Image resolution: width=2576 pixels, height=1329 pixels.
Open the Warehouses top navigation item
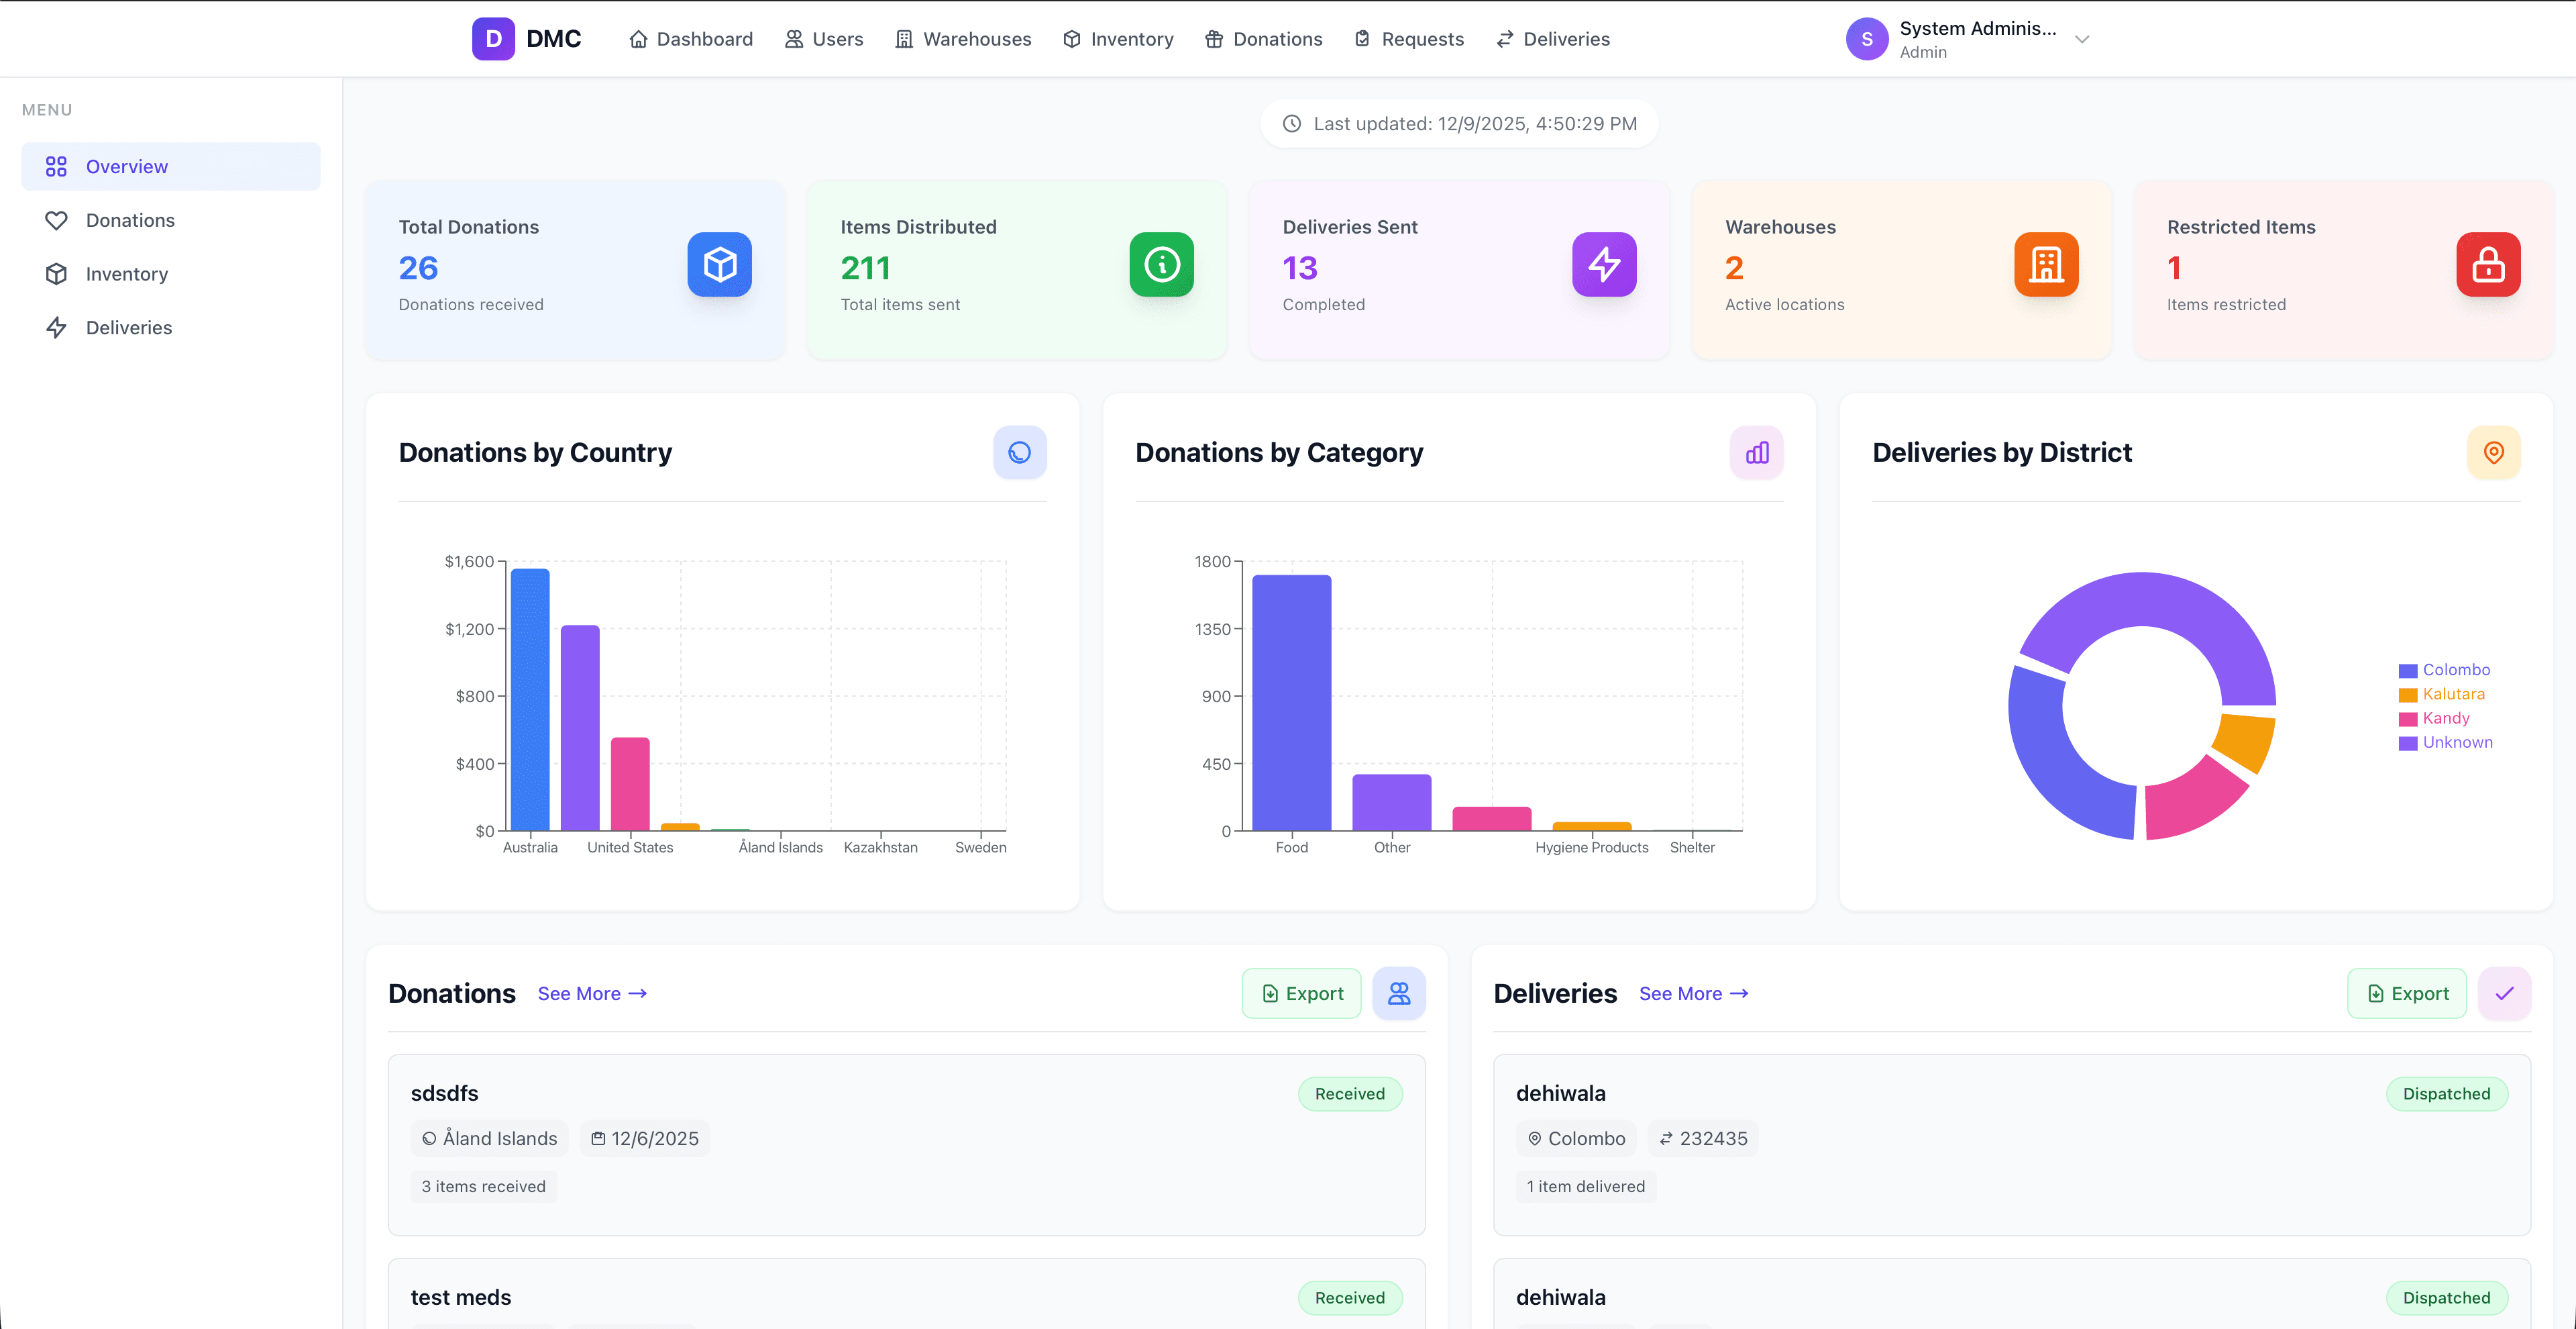click(963, 39)
